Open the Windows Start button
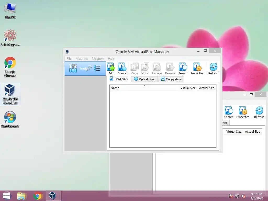This screenshot has width=268, height=201. point(6,196)
